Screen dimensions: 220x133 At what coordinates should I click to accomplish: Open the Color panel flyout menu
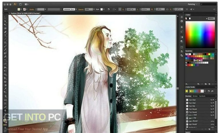(x=216, y=15)
